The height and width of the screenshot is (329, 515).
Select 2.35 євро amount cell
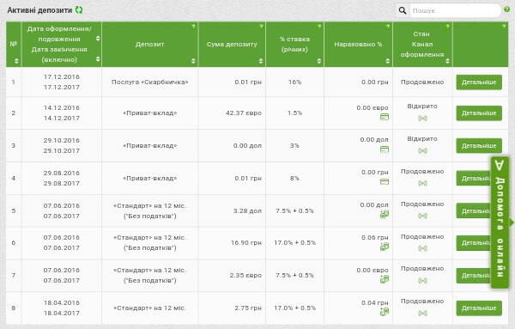(245, 276)
